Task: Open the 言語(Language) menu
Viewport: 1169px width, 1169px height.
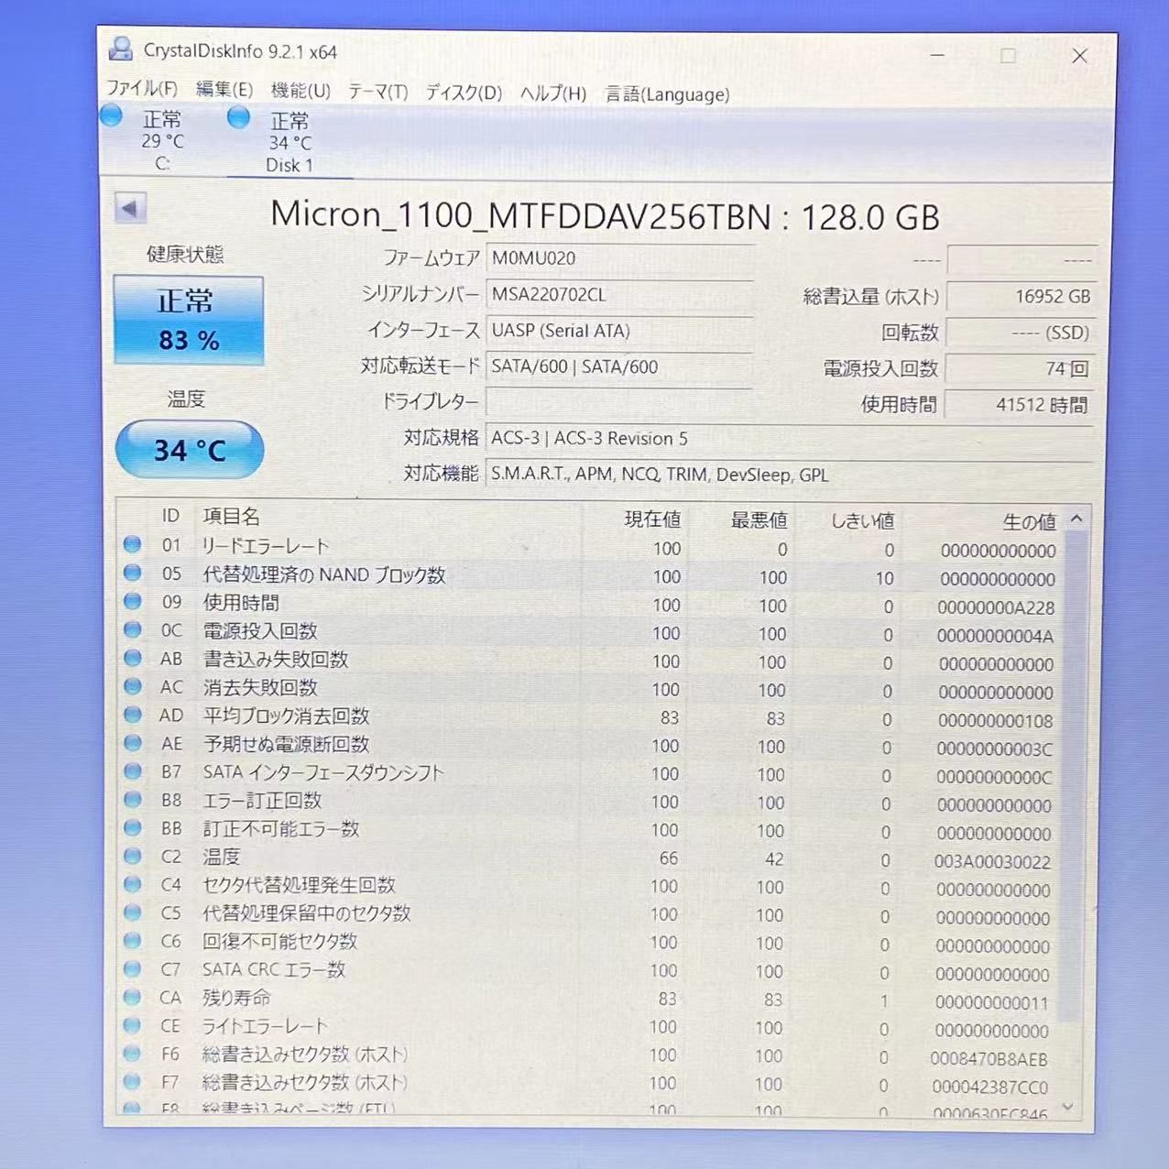Action: pyautogui.click(x=667, y=93)
